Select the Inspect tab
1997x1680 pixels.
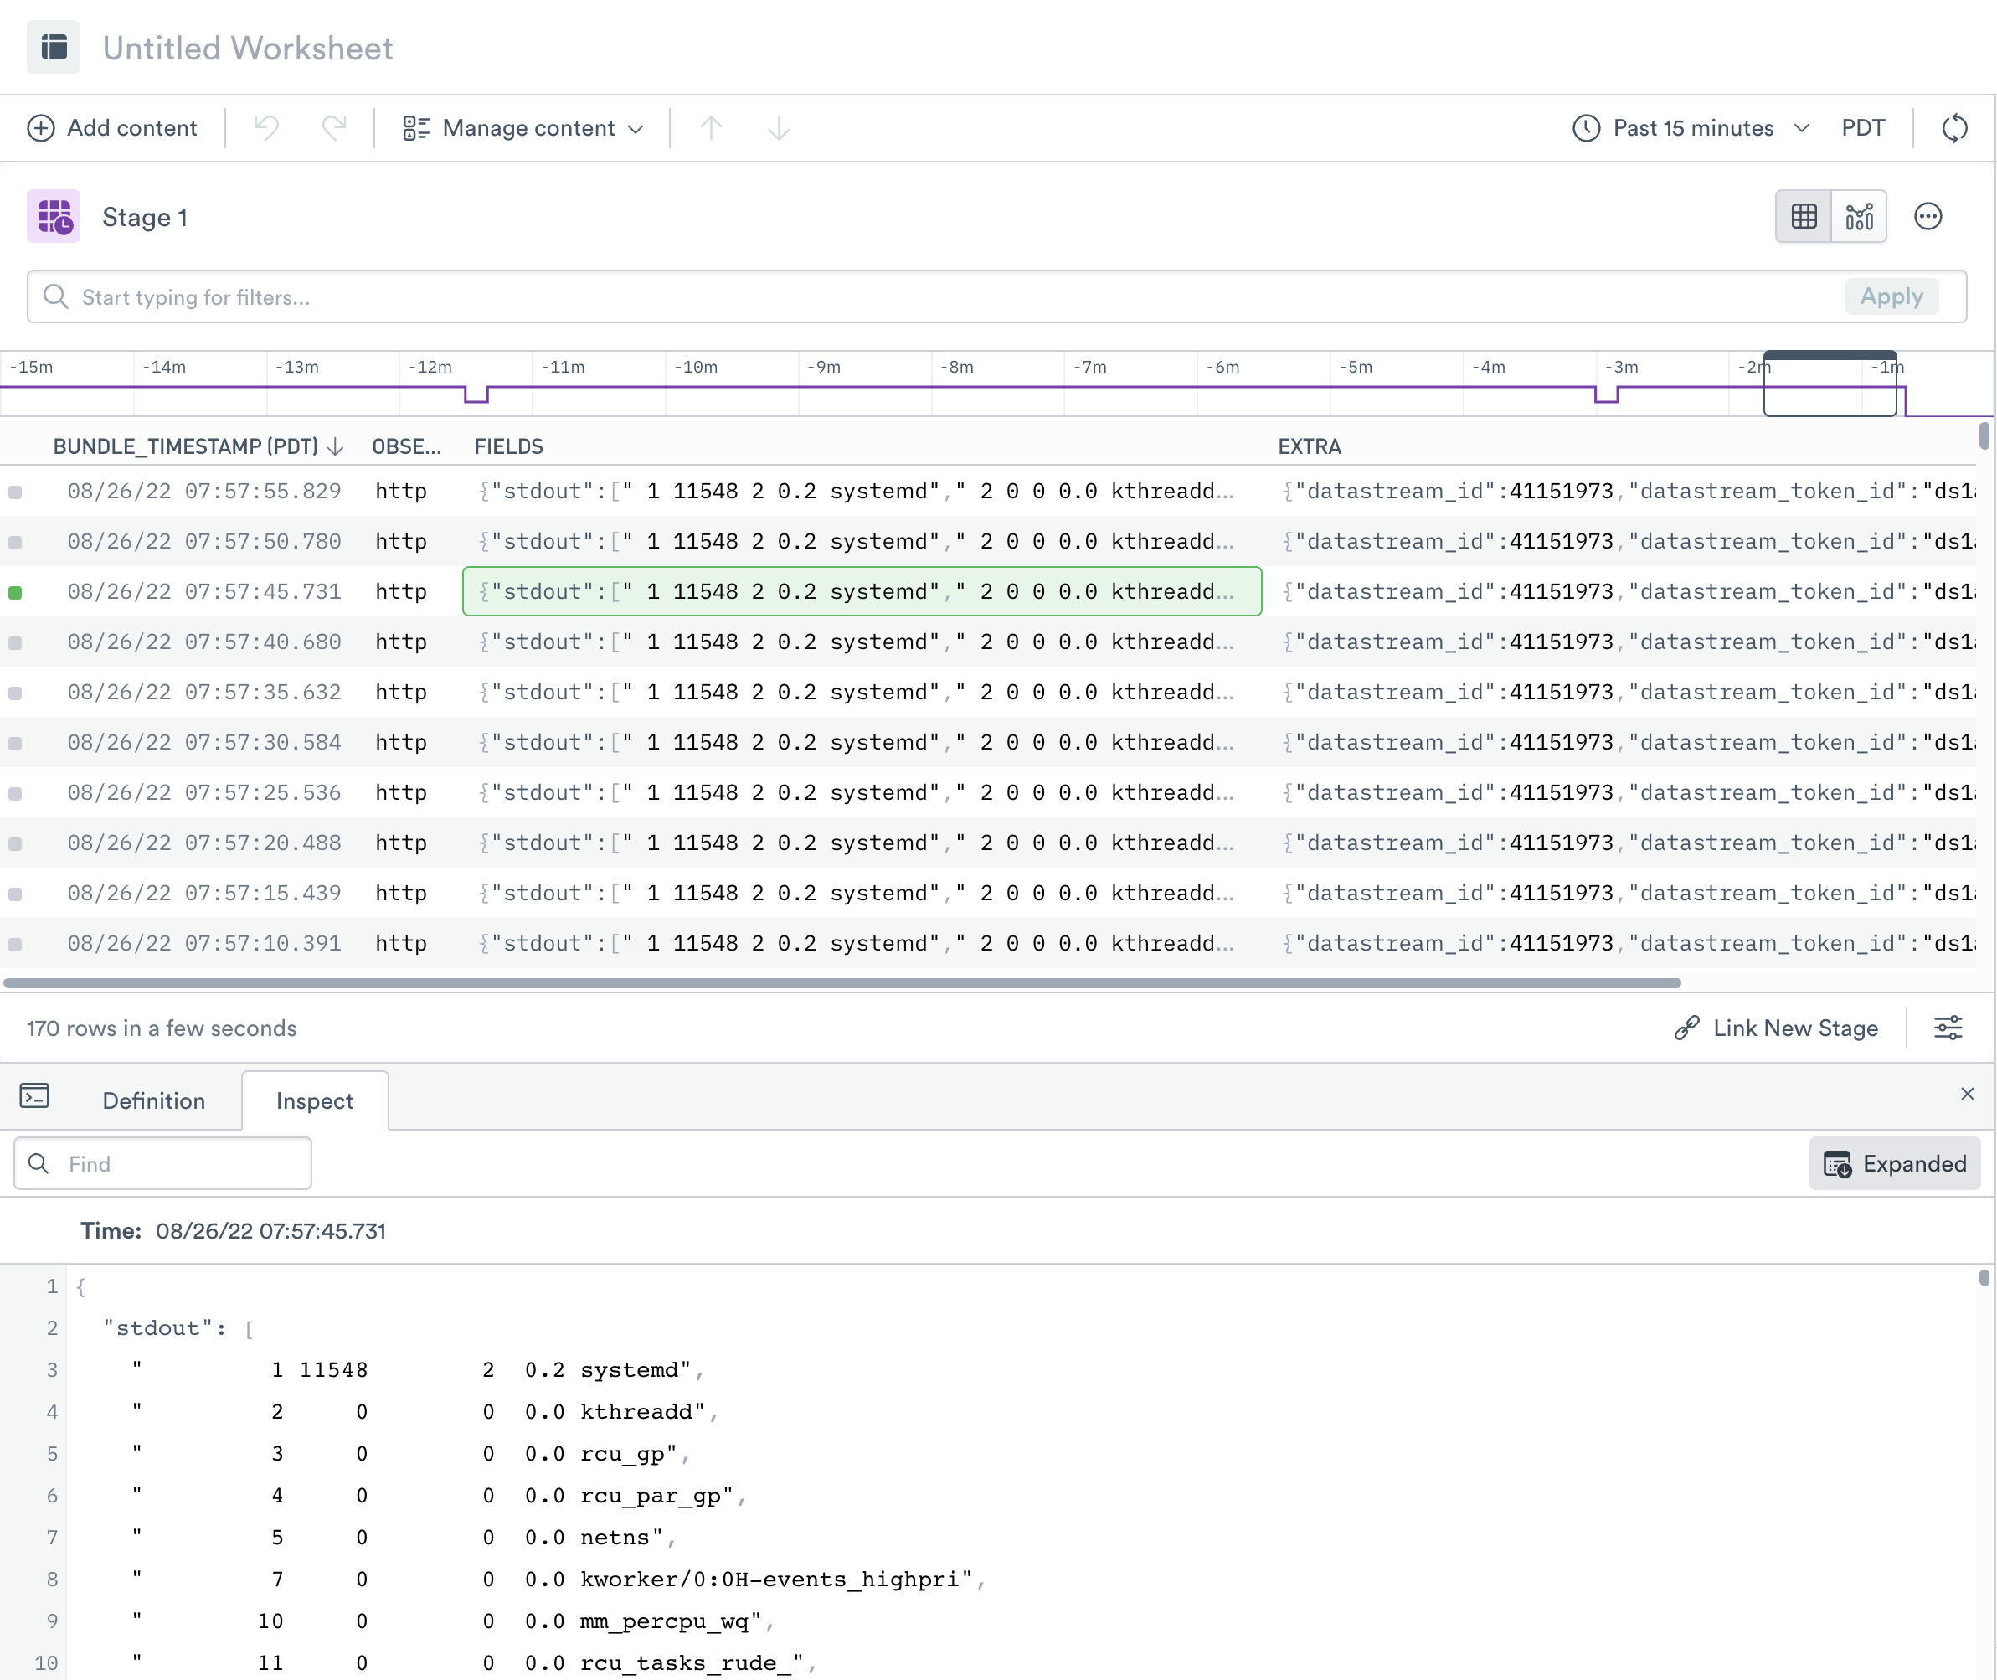pyautogui.click(x=314, y=1101)
